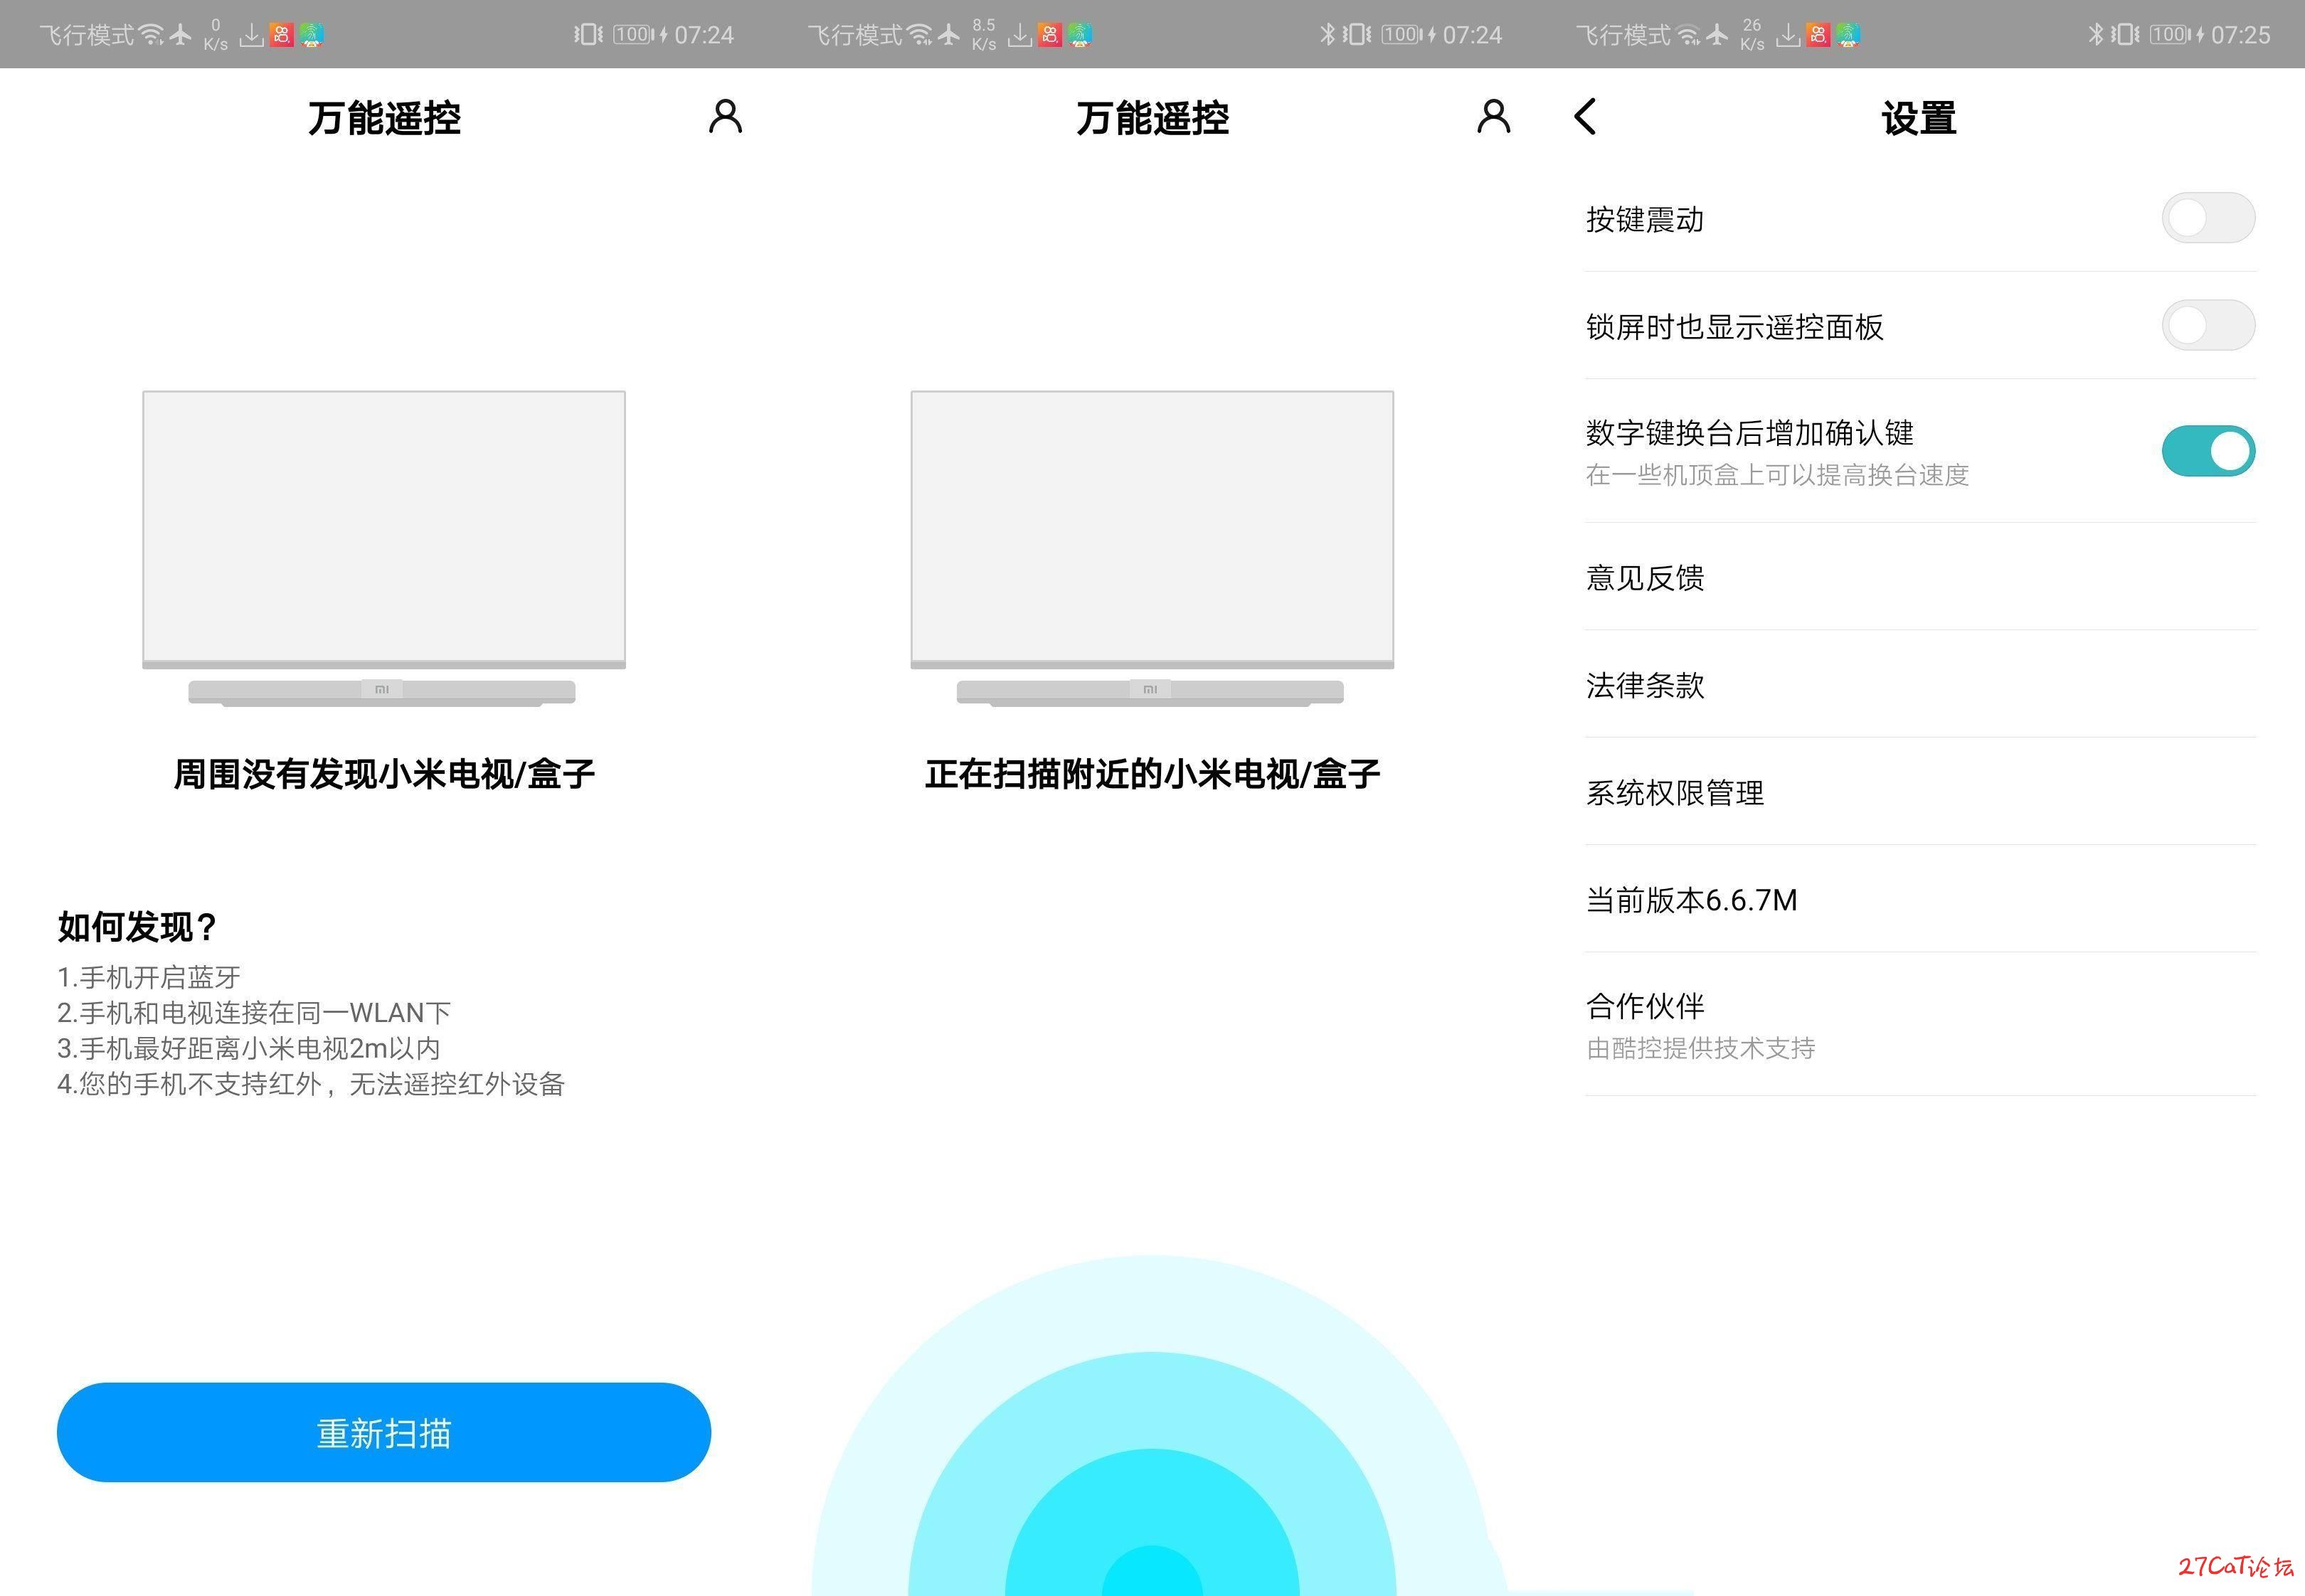Enable 锁屏时也显示遥控面板 switch
Viewport: 2305px width, 1596px height.
coord(2207,325)
